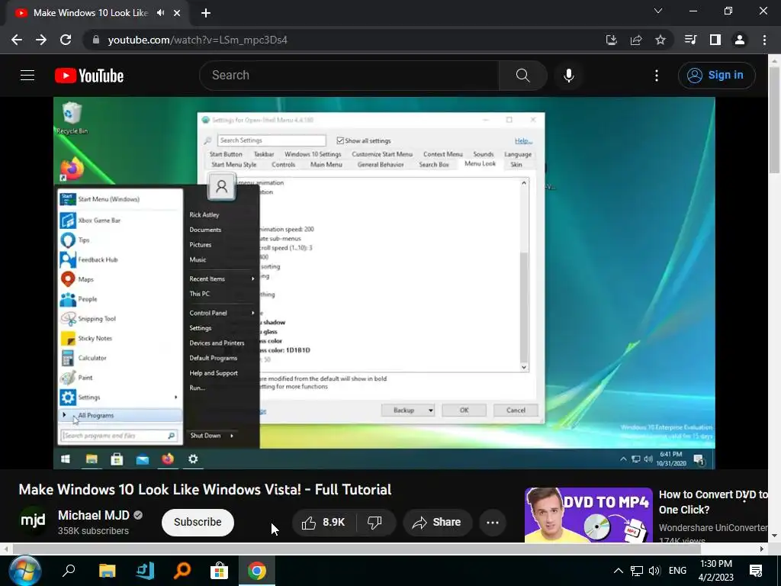Subscribe to Michael MJD channel
This screenshot has width=781, height=586.
point(198,522)
